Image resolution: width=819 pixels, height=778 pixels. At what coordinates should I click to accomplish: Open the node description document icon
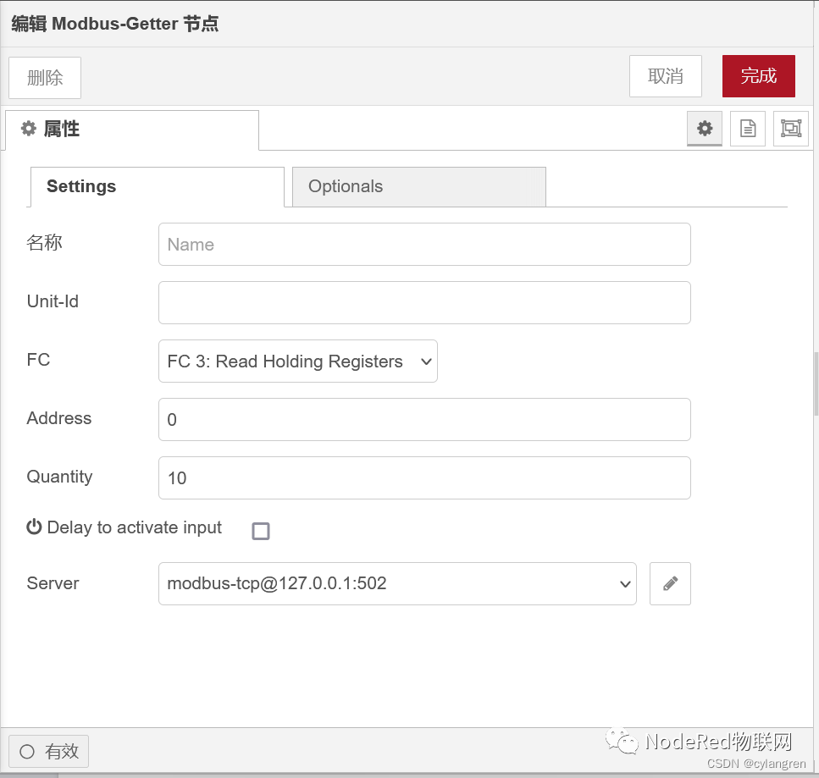pos(747,129)
